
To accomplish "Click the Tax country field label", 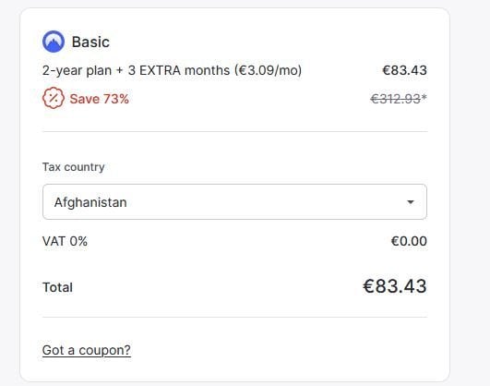I will tap(74, 167).
